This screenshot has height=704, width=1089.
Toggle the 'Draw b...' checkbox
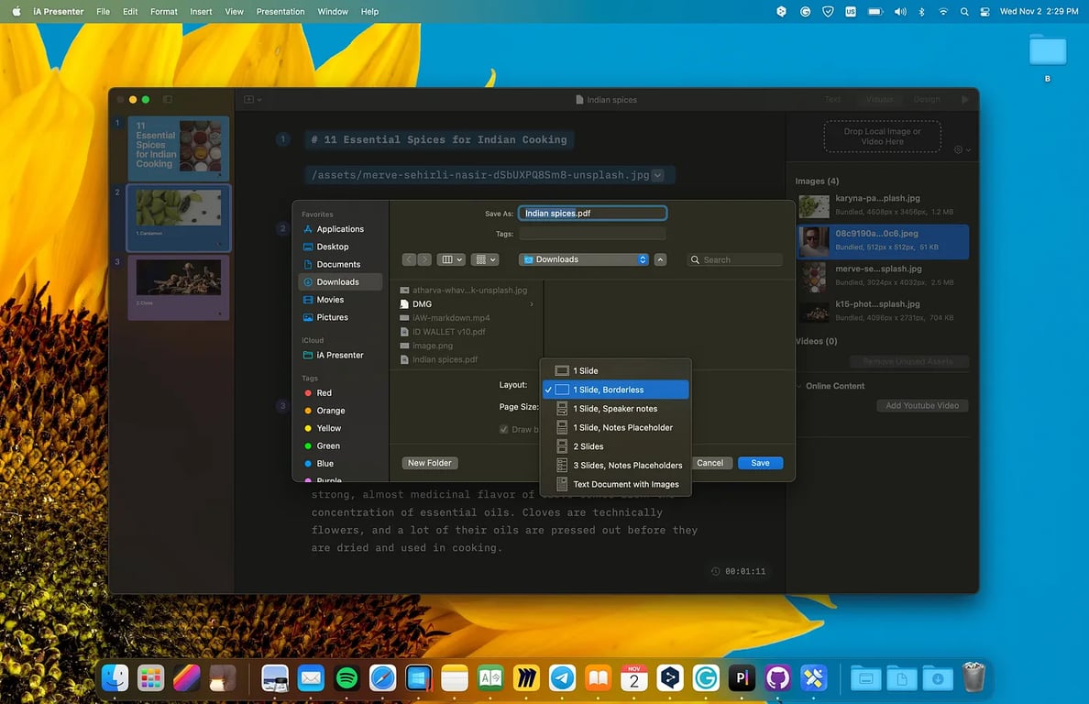coord(503,429)
